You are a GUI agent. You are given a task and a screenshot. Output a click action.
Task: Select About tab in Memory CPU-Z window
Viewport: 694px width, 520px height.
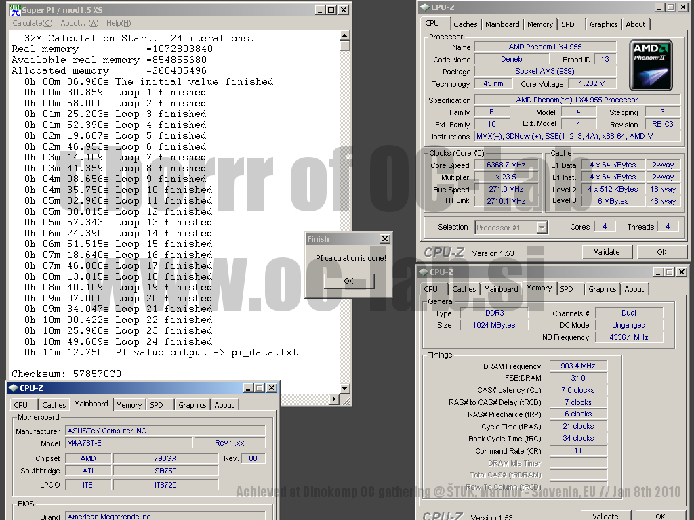point(634,289)
